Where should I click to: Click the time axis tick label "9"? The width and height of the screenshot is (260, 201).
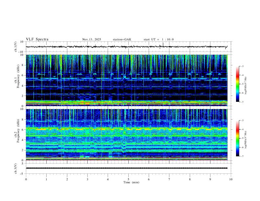[x=210, y=179]
